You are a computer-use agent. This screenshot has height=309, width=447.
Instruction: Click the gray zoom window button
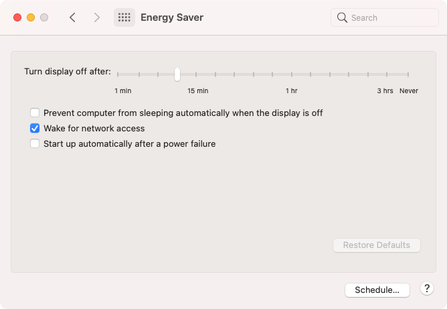coord(44,17)
